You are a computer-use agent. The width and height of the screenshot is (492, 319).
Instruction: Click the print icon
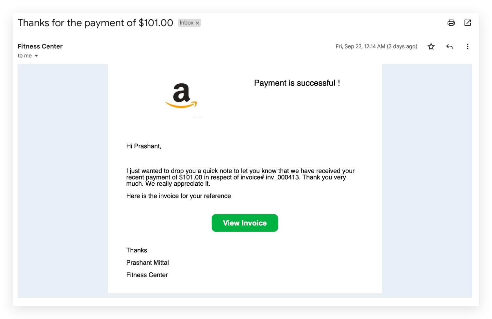click(x=451, y=23)
